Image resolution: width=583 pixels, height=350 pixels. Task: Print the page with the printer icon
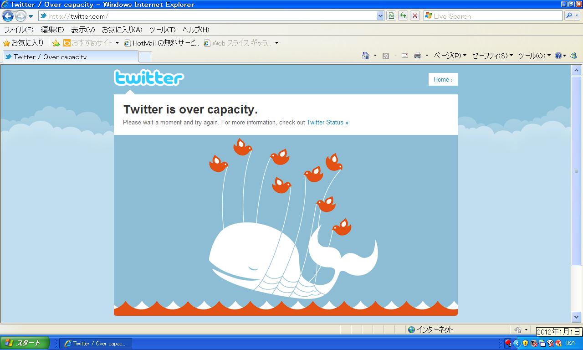(418, 56)
